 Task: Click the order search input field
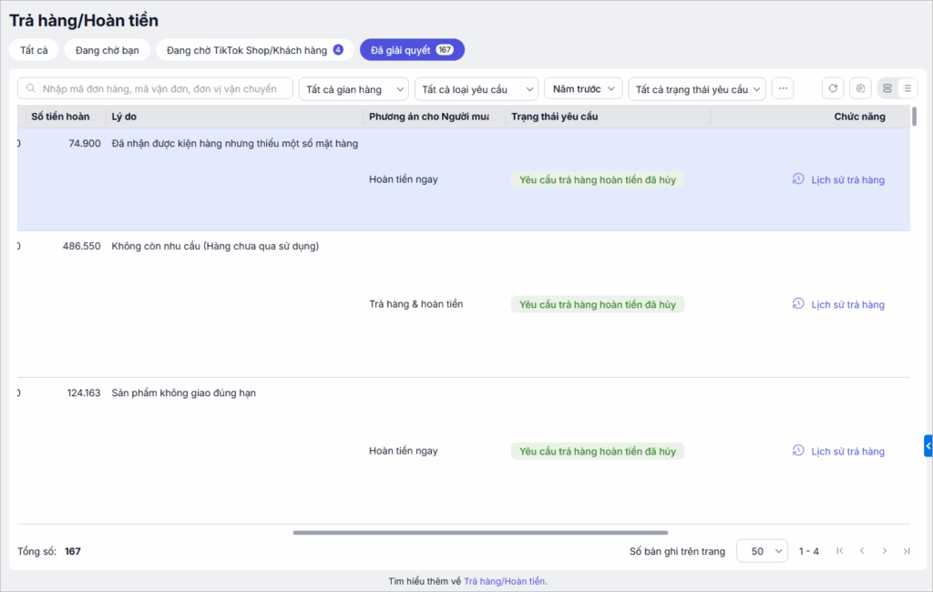[x=156, y=88]
